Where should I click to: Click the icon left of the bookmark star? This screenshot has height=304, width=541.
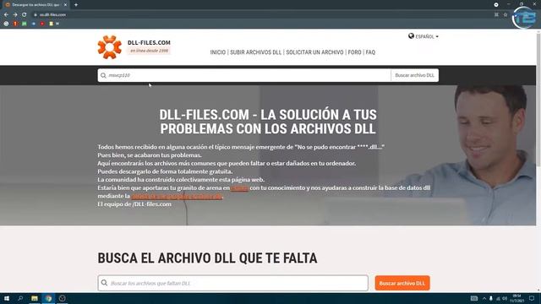[496, 15]
